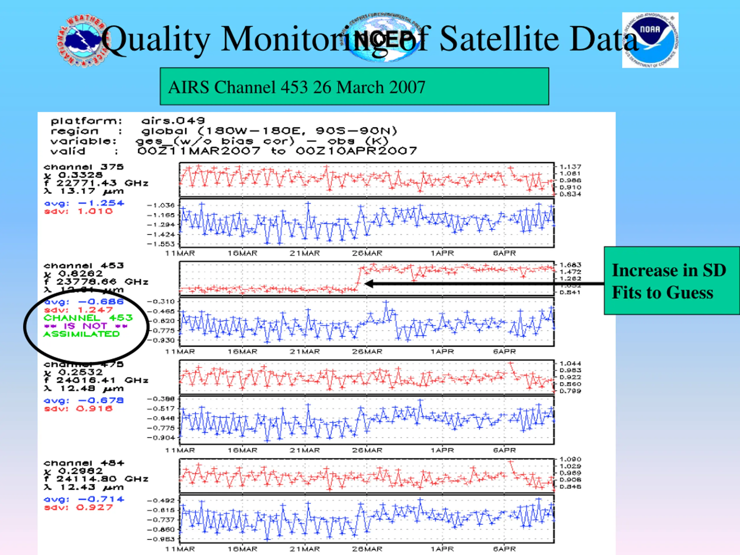This screenshot has height=555, width=740.
Task: Click the 1.044 axis value on channel 475 plot
Action: click(x=570, y=363)
